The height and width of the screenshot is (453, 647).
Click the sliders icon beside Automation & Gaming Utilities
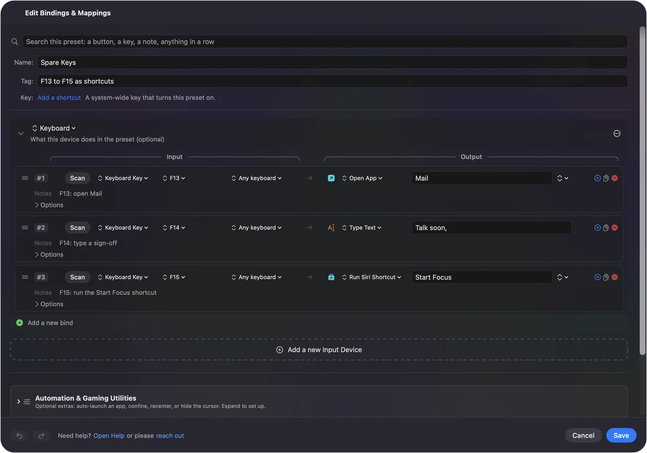(x=27, y=402)
